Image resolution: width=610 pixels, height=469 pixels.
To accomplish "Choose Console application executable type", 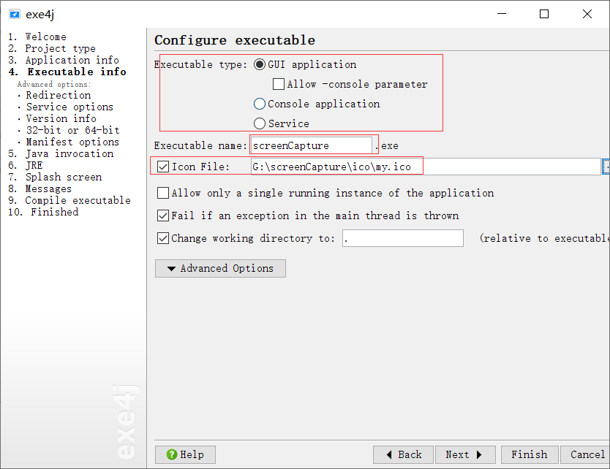I will (x=260, y=104).
